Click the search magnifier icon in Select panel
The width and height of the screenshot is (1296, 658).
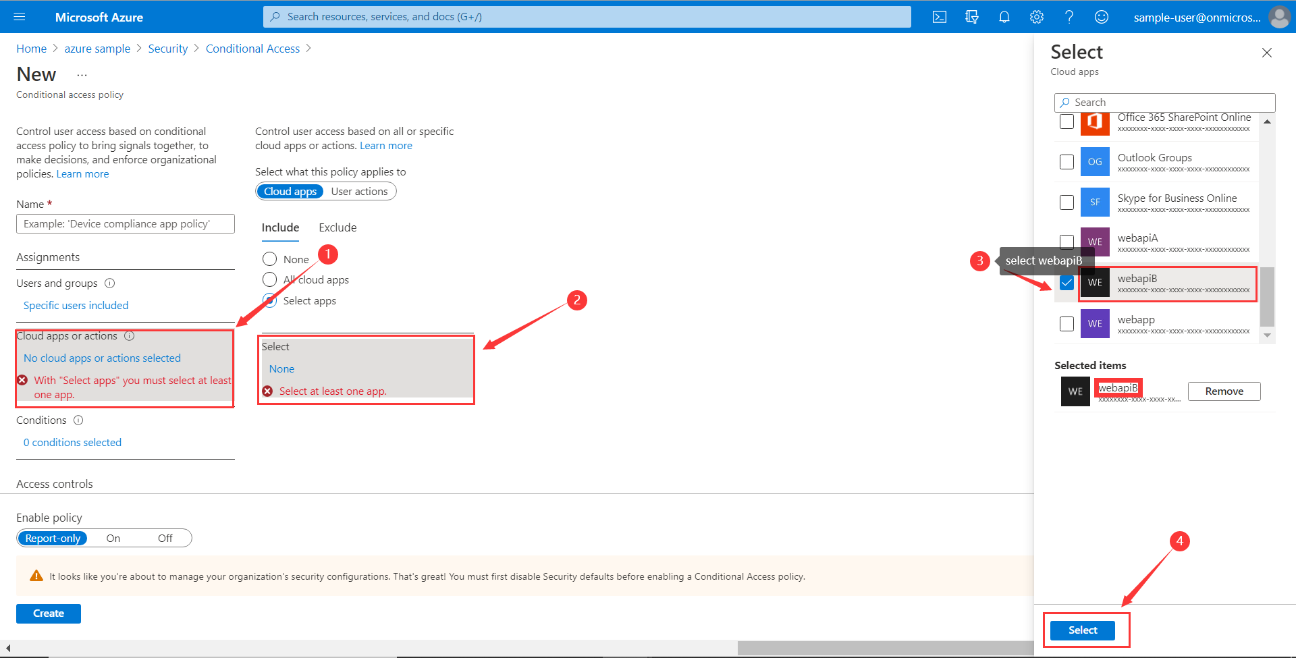pos(1065,103)
